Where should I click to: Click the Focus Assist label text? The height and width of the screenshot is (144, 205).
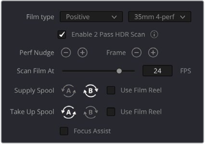(92, 131)
